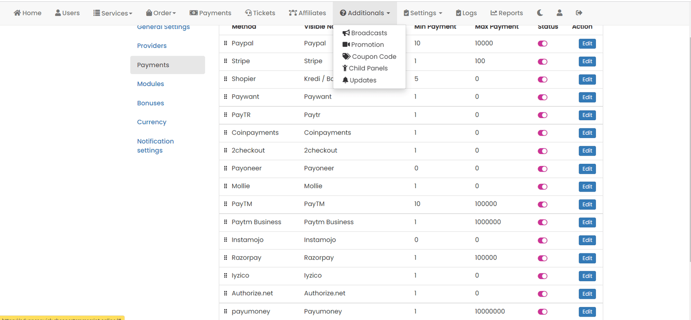Click the logout arrow icon
The height and width of the screenshot is (320, 691).
tap(579, 13)
